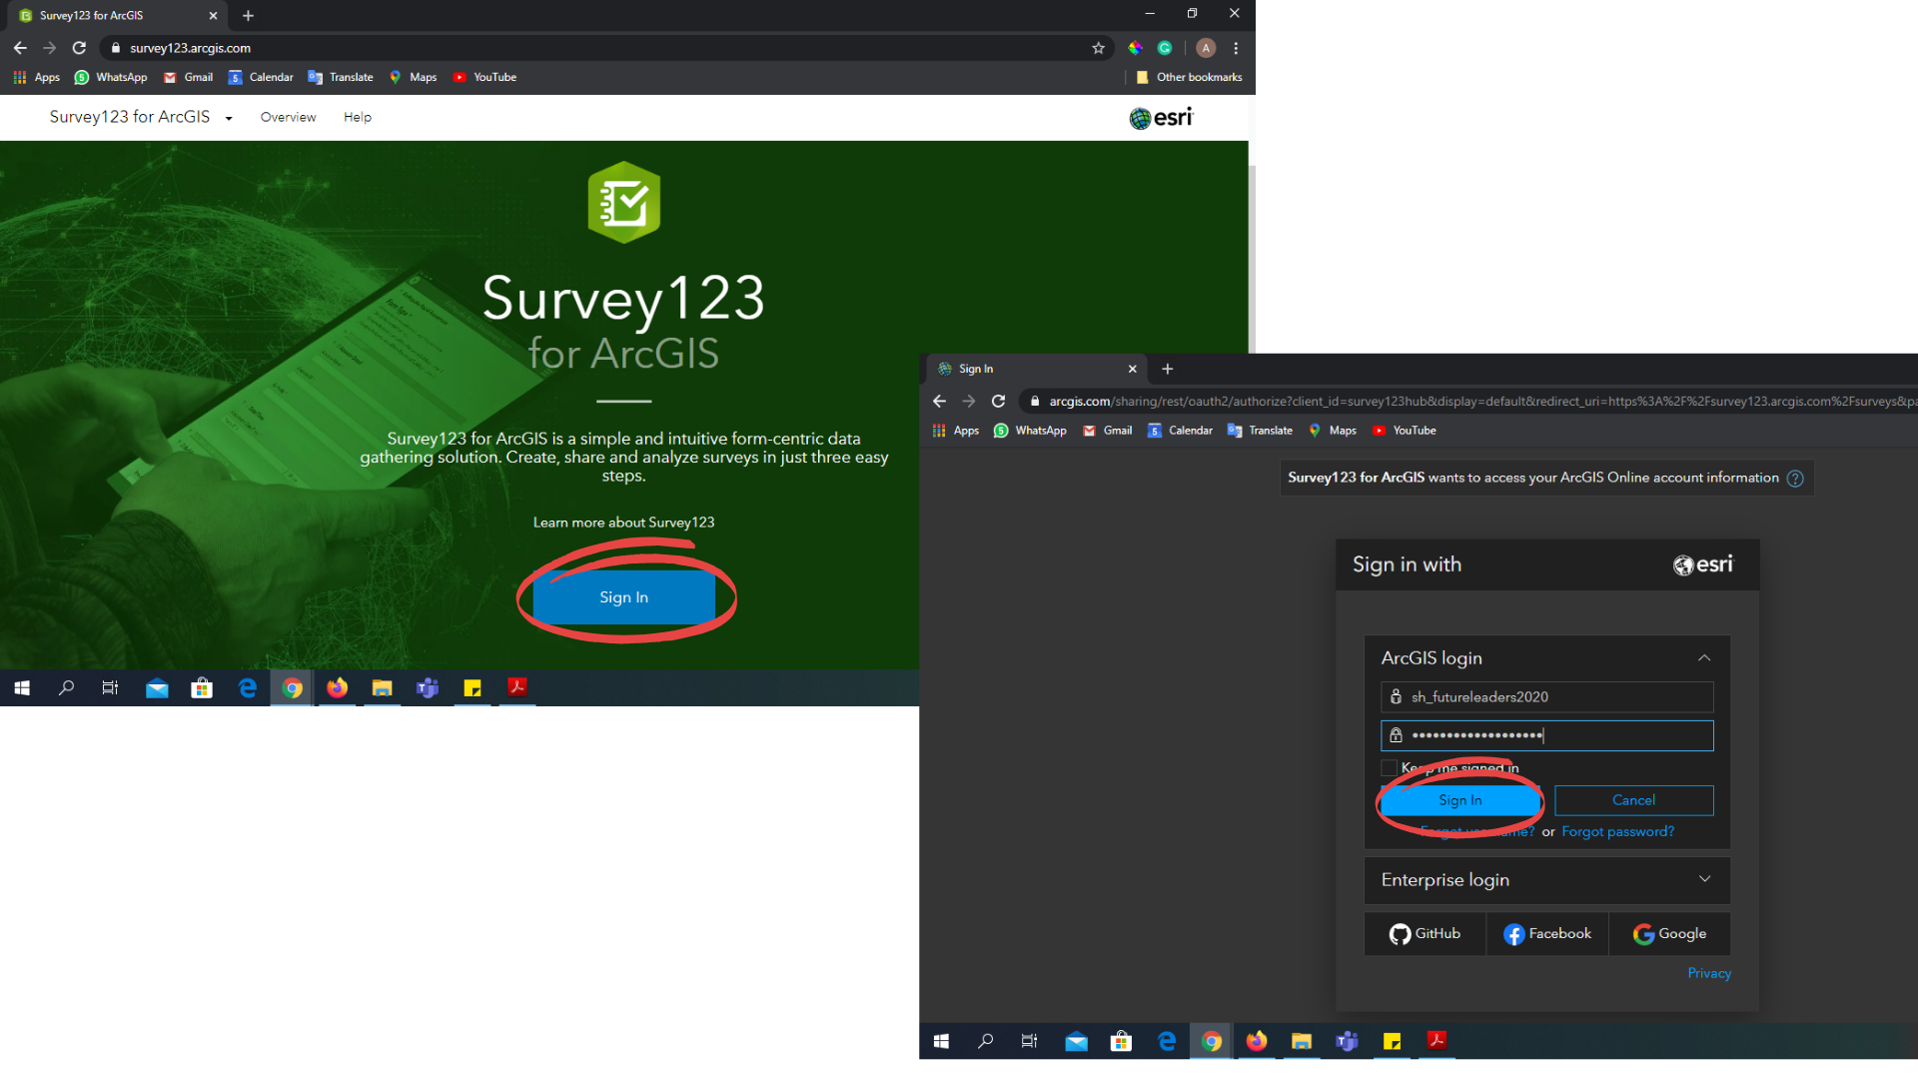Open Translate bookmark in Sign In window
Image resolution: width=1918 pixels, height=1079 pixels.
point(1260,431)
